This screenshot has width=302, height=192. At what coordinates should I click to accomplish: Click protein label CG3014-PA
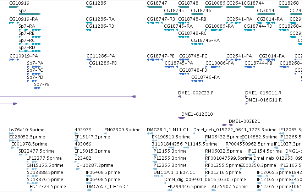272,56
